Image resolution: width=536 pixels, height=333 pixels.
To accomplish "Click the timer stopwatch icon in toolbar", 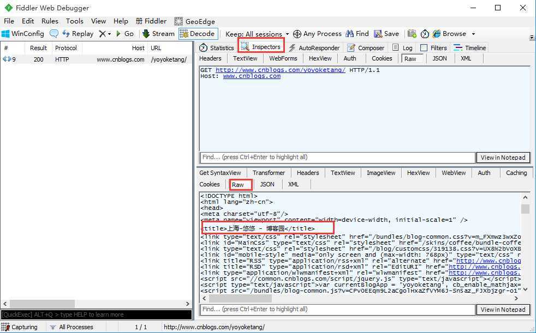I will (425, 34).
